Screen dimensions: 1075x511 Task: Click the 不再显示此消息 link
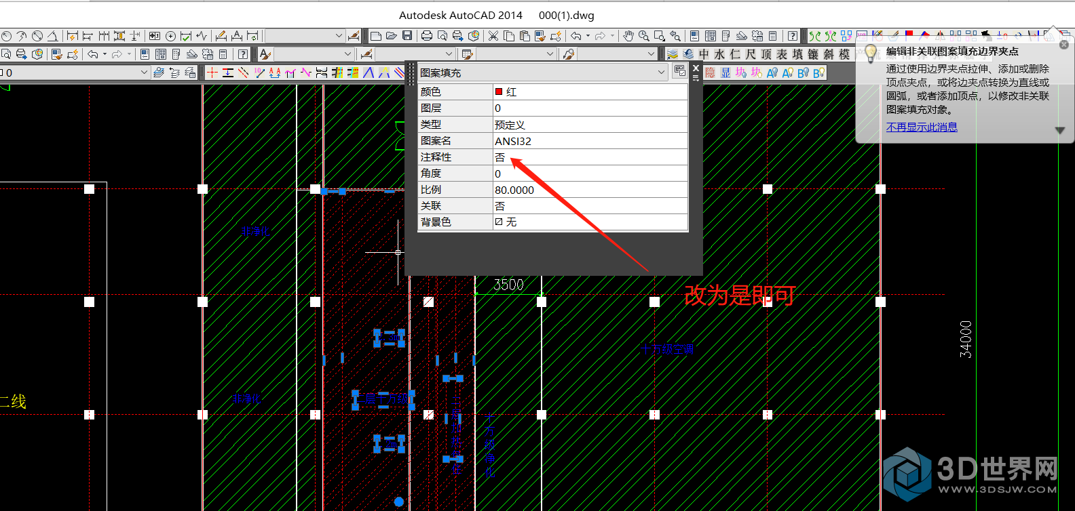[x=922, y=127]
